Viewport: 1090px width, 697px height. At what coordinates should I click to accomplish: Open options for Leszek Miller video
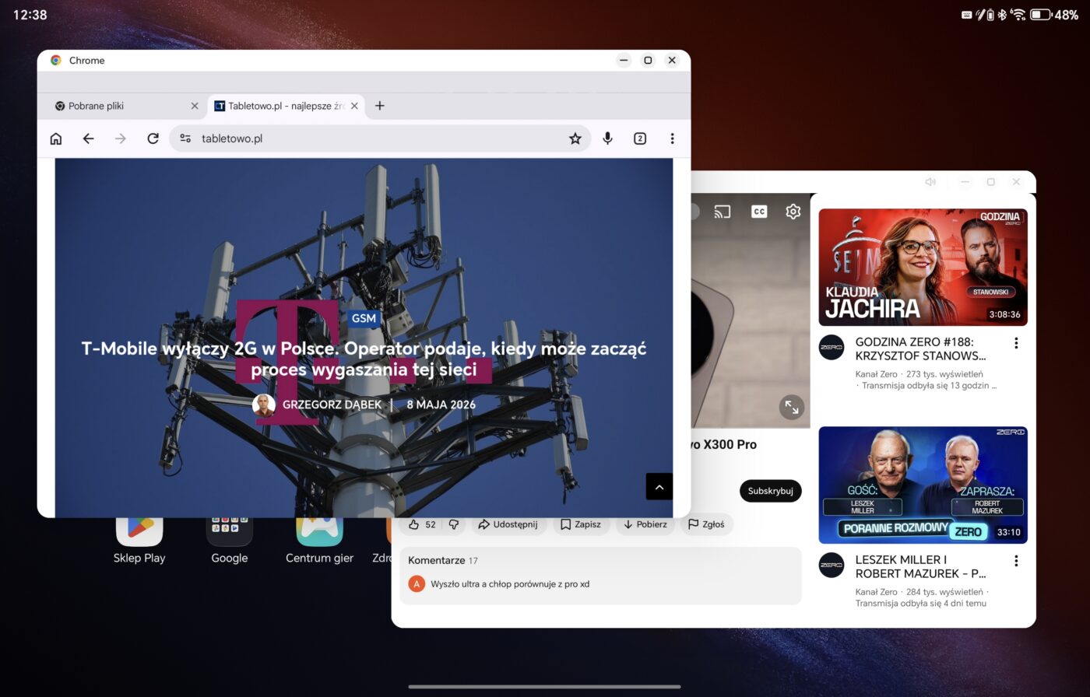point(1016,561)
